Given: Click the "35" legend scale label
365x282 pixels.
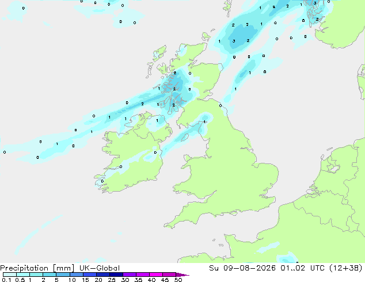Looking at the screenshot, I should coord(138,280).
